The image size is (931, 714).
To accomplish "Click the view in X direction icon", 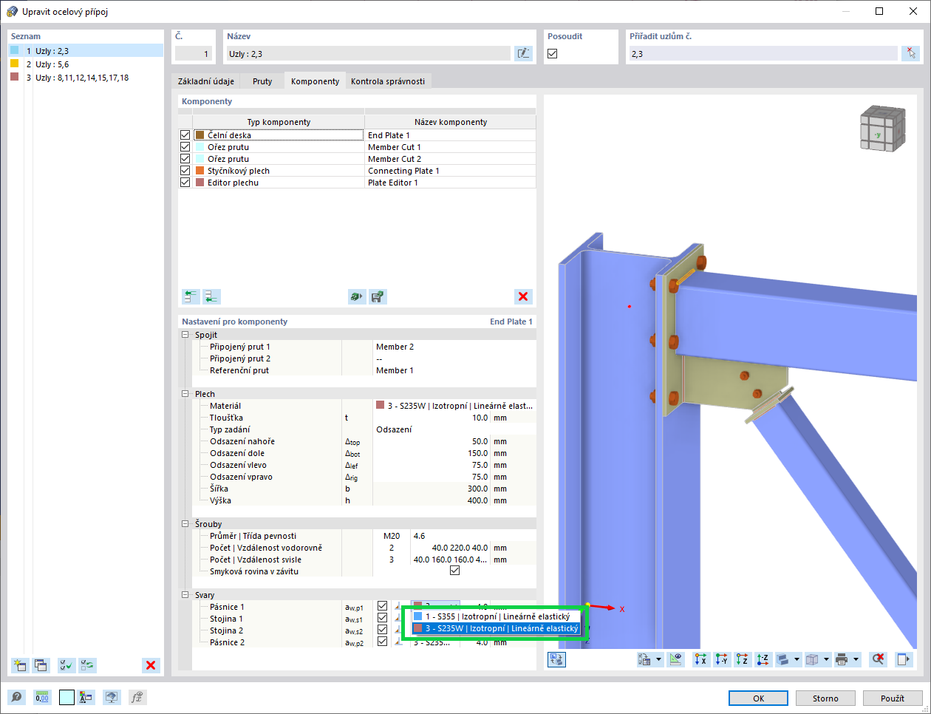I will tap(700, 659).
